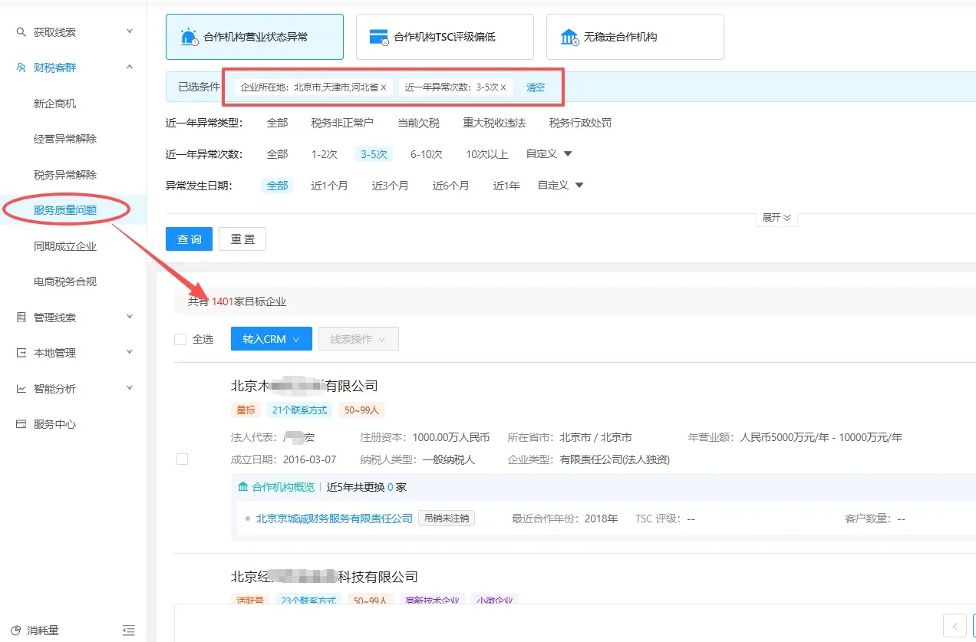Switch to 无稳定合作机构 tab
Screen dimensions: 976x642
[x=635, y=37]
